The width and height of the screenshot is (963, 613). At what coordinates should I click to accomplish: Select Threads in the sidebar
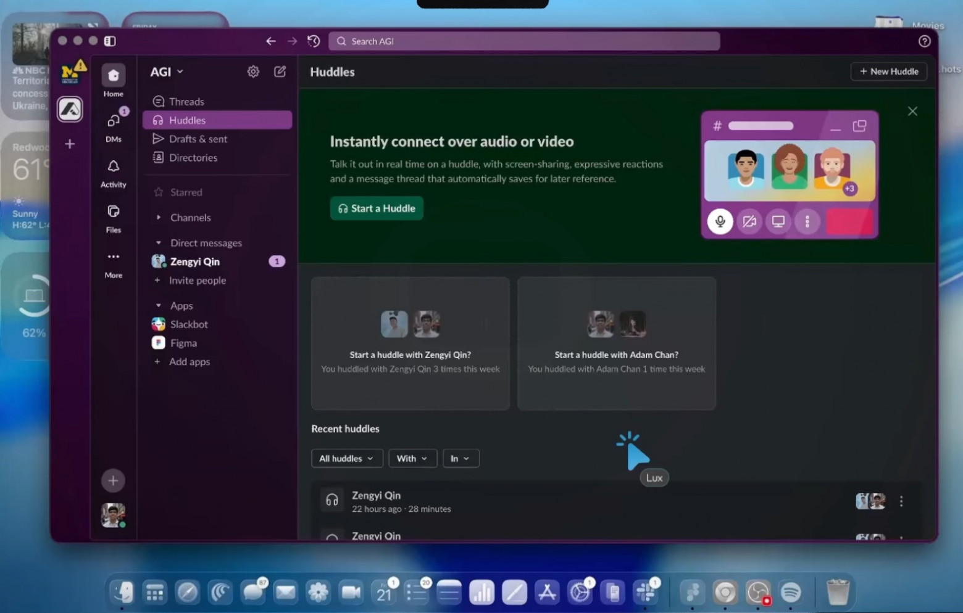pyautogui.click(x=186, y=102)
